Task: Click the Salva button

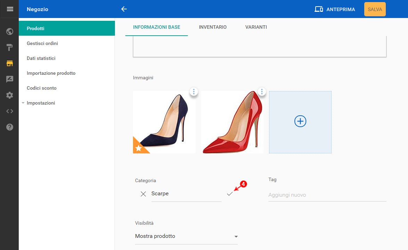Action: [375, 9]
